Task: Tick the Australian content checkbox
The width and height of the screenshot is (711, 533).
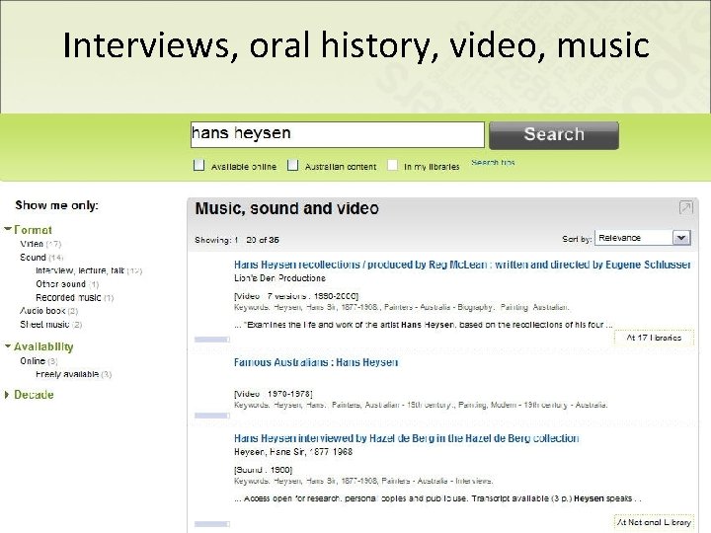Action: [x=293, y=165]
